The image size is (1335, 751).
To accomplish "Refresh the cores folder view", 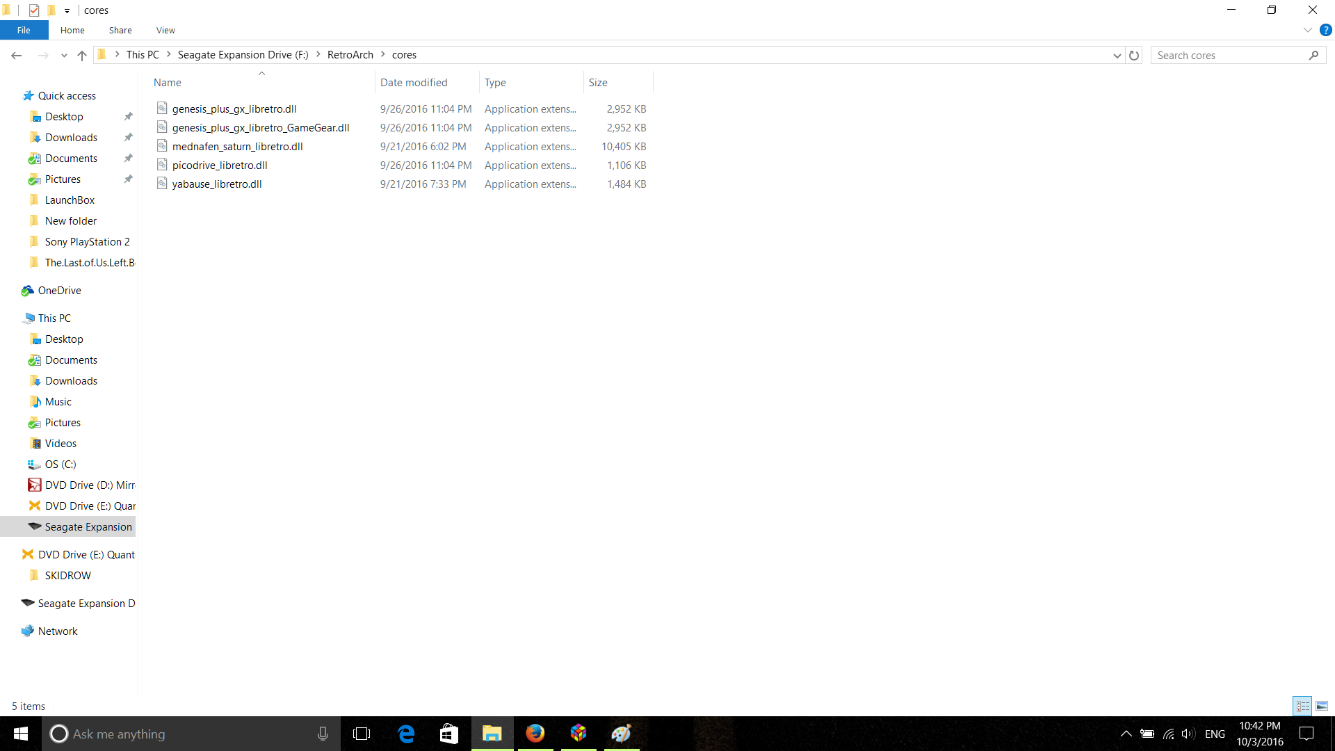I will click(x=1134, y=55).
